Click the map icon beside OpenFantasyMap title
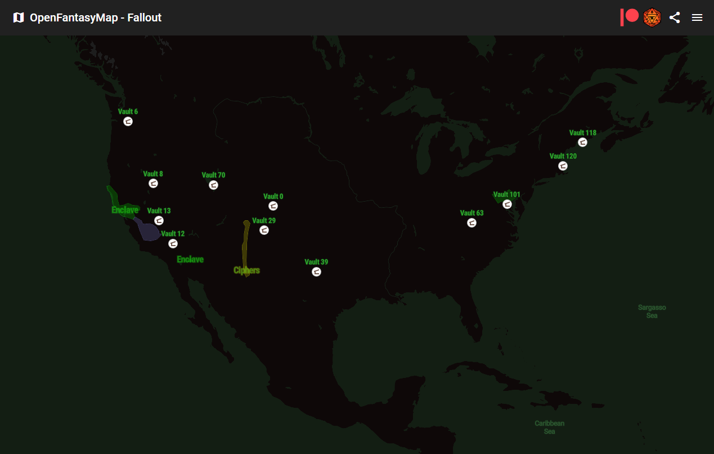Viewport: 714px width, 454px height. 19,17
